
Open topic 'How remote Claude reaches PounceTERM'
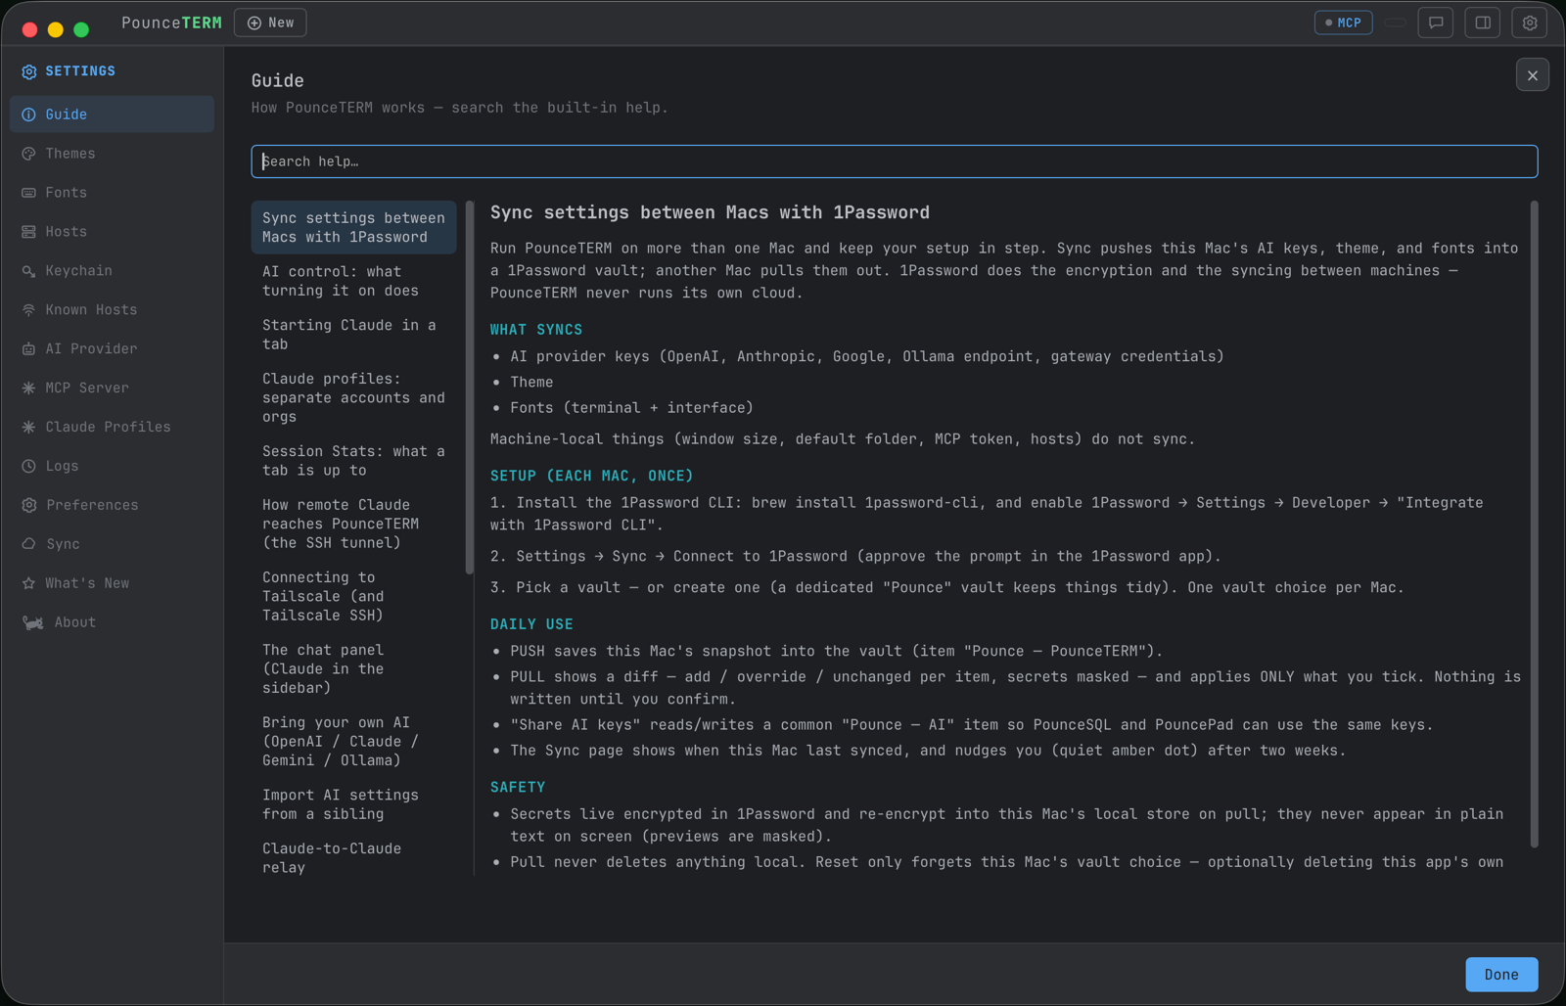coord(353,524)
